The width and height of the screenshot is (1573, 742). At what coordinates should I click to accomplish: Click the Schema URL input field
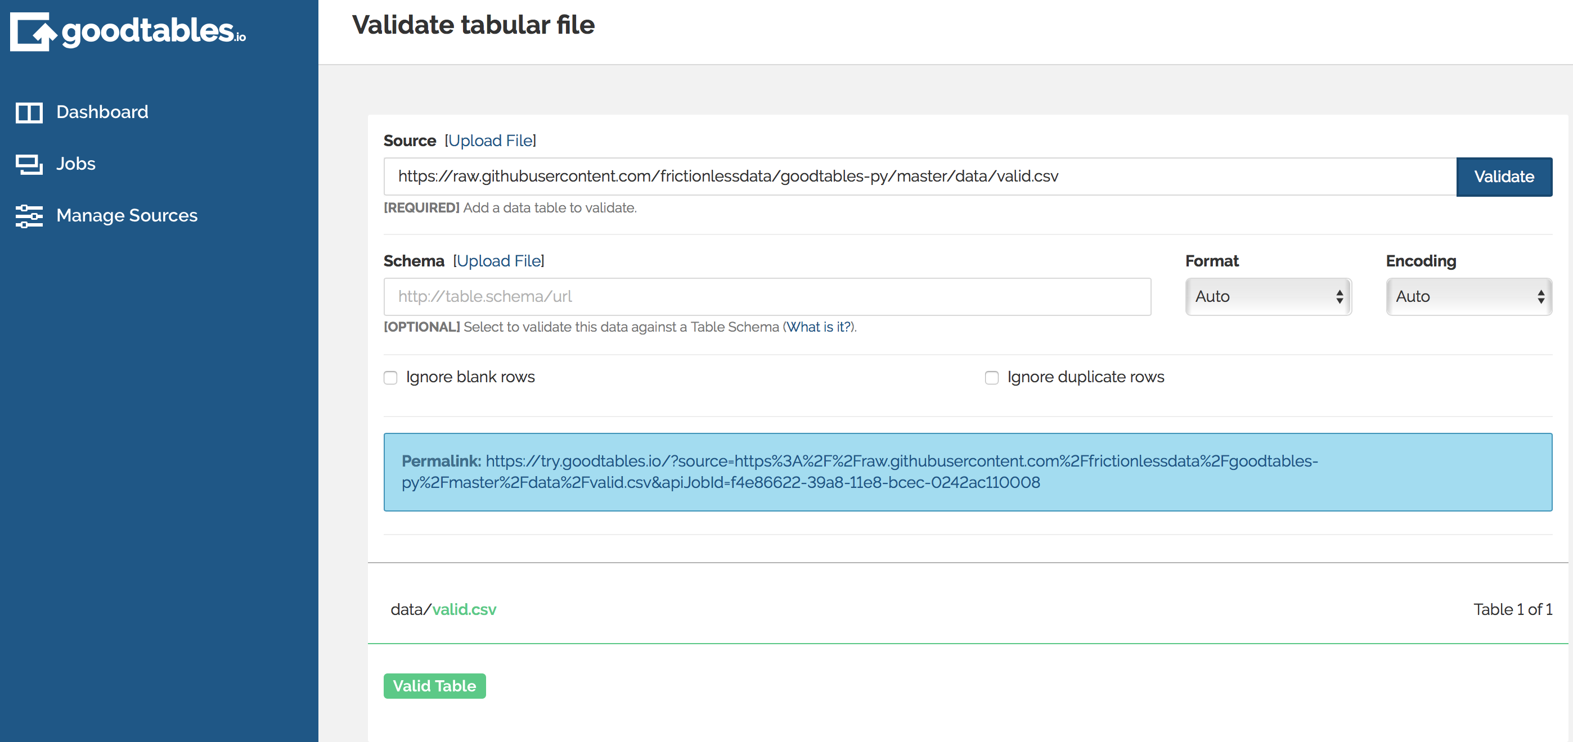(767, 296)
